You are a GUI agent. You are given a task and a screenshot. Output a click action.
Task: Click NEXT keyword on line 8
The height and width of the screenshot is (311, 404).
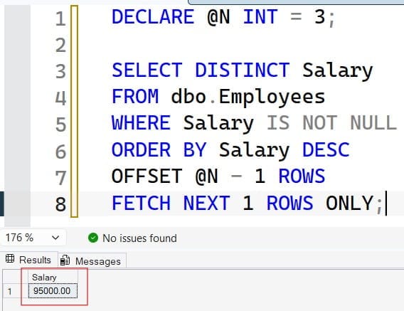coord(207,203)
